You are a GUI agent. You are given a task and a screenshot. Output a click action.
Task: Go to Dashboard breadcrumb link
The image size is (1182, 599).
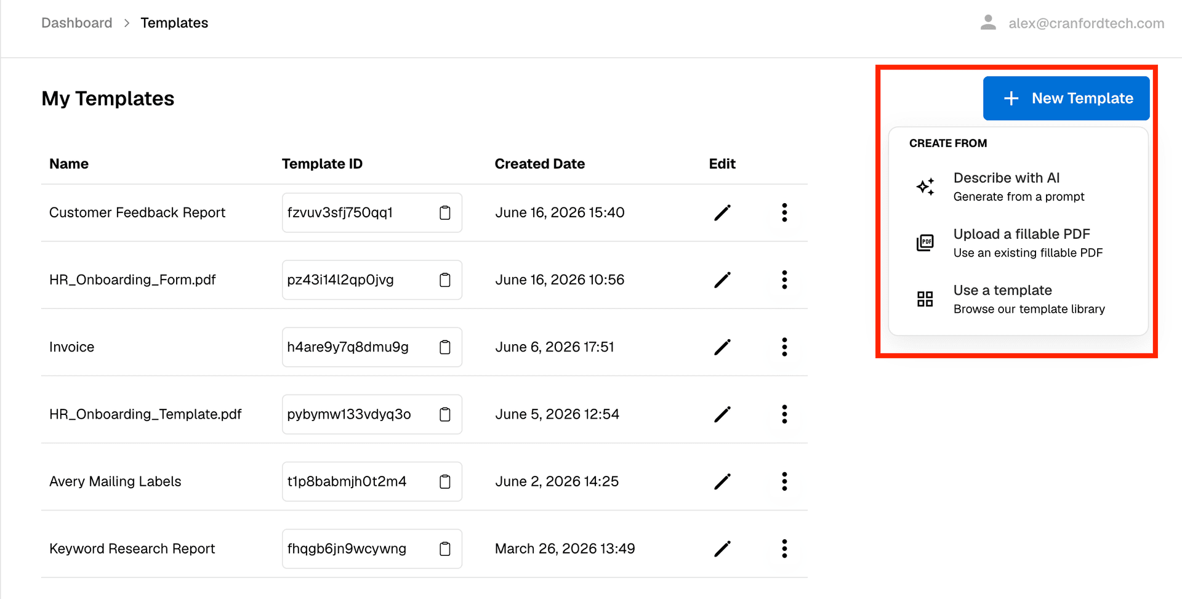77,23
